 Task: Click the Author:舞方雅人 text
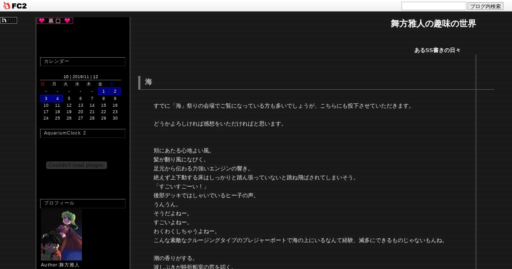60,265
